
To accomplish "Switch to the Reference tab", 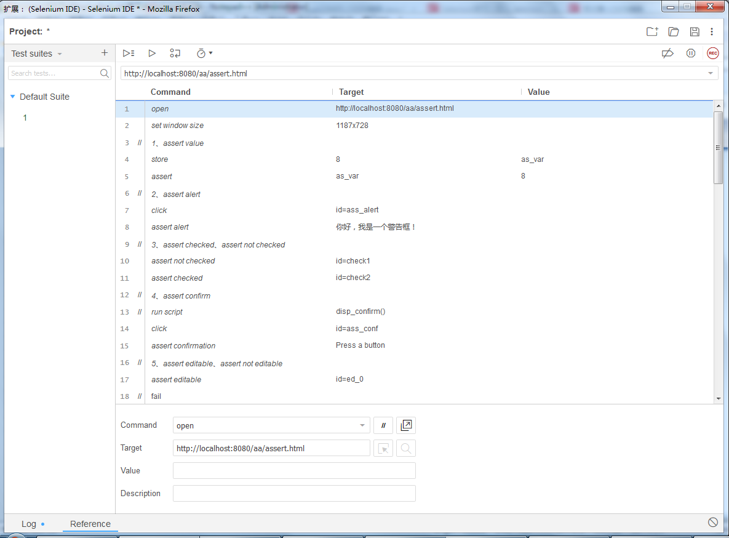I will click(90, 524).
